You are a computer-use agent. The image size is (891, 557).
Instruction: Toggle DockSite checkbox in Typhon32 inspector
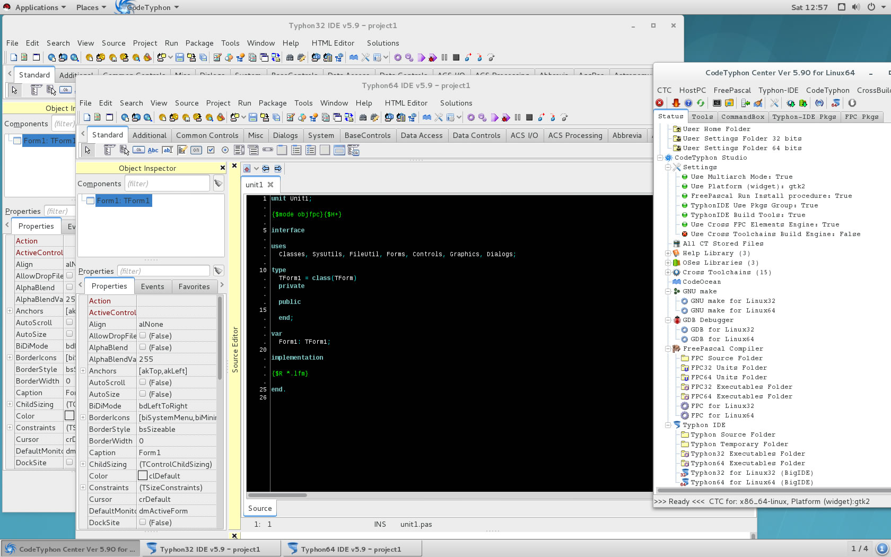(x=69, y=463)
